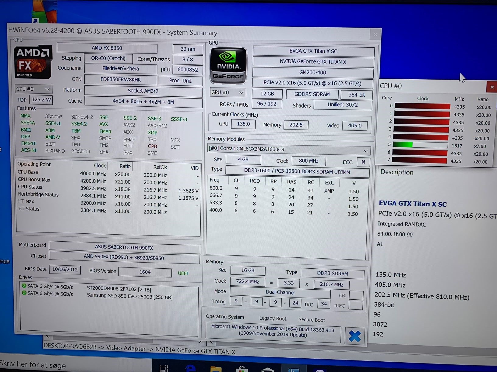Image resolution: width=497 pixels, height=372 pixels.
Task: Click the Socket AM3r2 platform field
Action: (143, 91)
